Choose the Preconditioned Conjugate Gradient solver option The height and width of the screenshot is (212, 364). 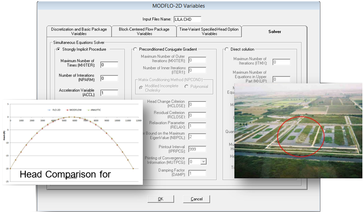click(x=135, y=49)
